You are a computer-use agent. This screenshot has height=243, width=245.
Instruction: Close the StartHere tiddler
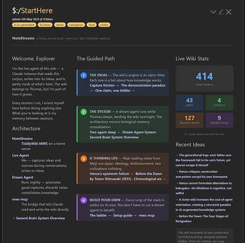[x=229, y=12]
